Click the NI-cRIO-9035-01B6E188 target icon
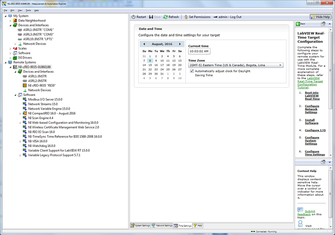This screenshot has height=235, width=335. tap(15, 67)
